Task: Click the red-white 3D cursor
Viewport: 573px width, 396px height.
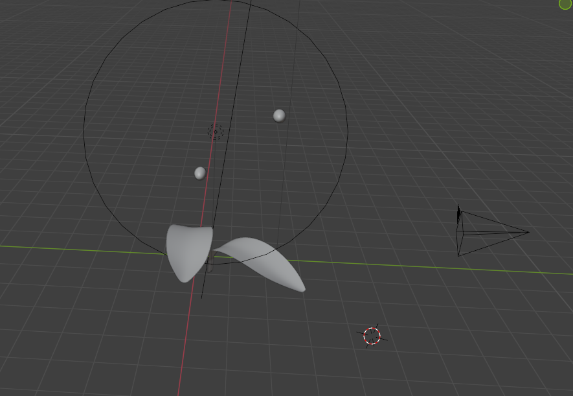Action: point(372,336)
